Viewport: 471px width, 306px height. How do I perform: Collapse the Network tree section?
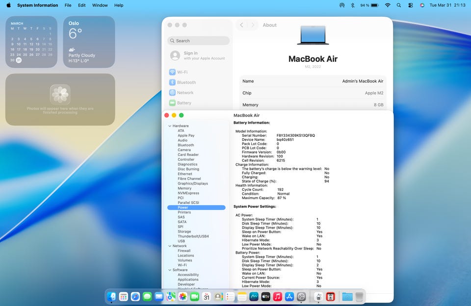point(170,246)
